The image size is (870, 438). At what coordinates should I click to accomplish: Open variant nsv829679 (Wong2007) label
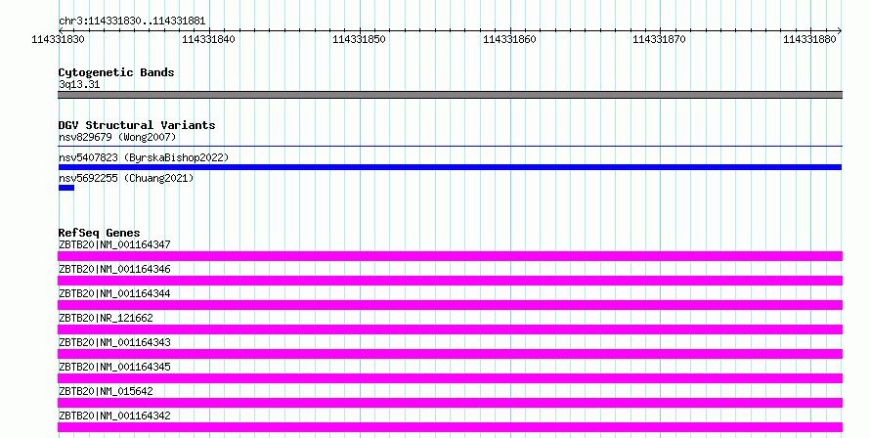point(117,137)
